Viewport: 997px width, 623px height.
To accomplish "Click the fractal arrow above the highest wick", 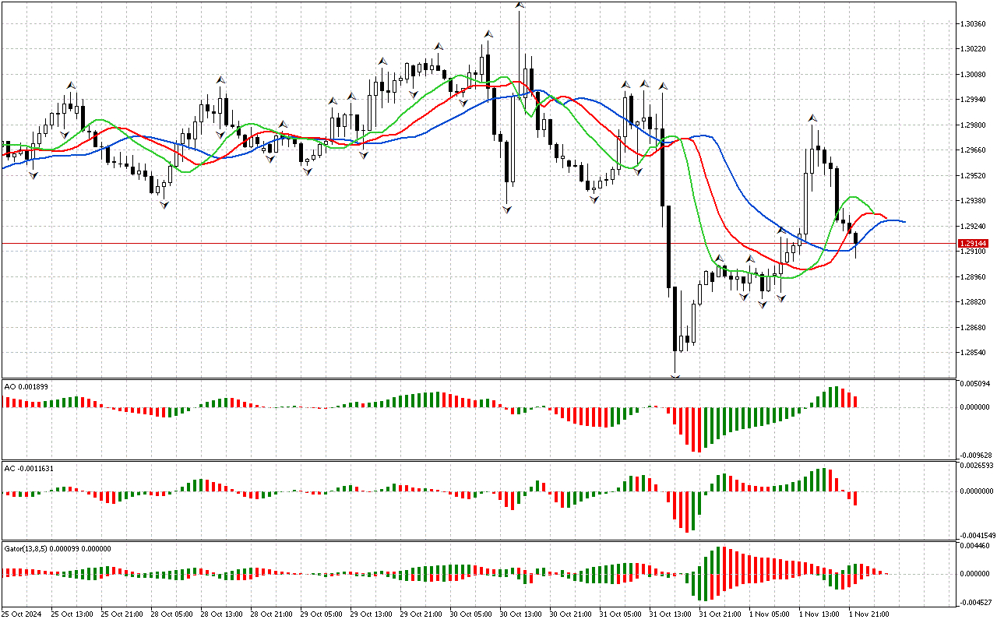I will [519, 5].
